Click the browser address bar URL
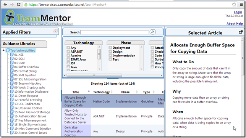Screen dimensions: 246x138 pos(68,5)
